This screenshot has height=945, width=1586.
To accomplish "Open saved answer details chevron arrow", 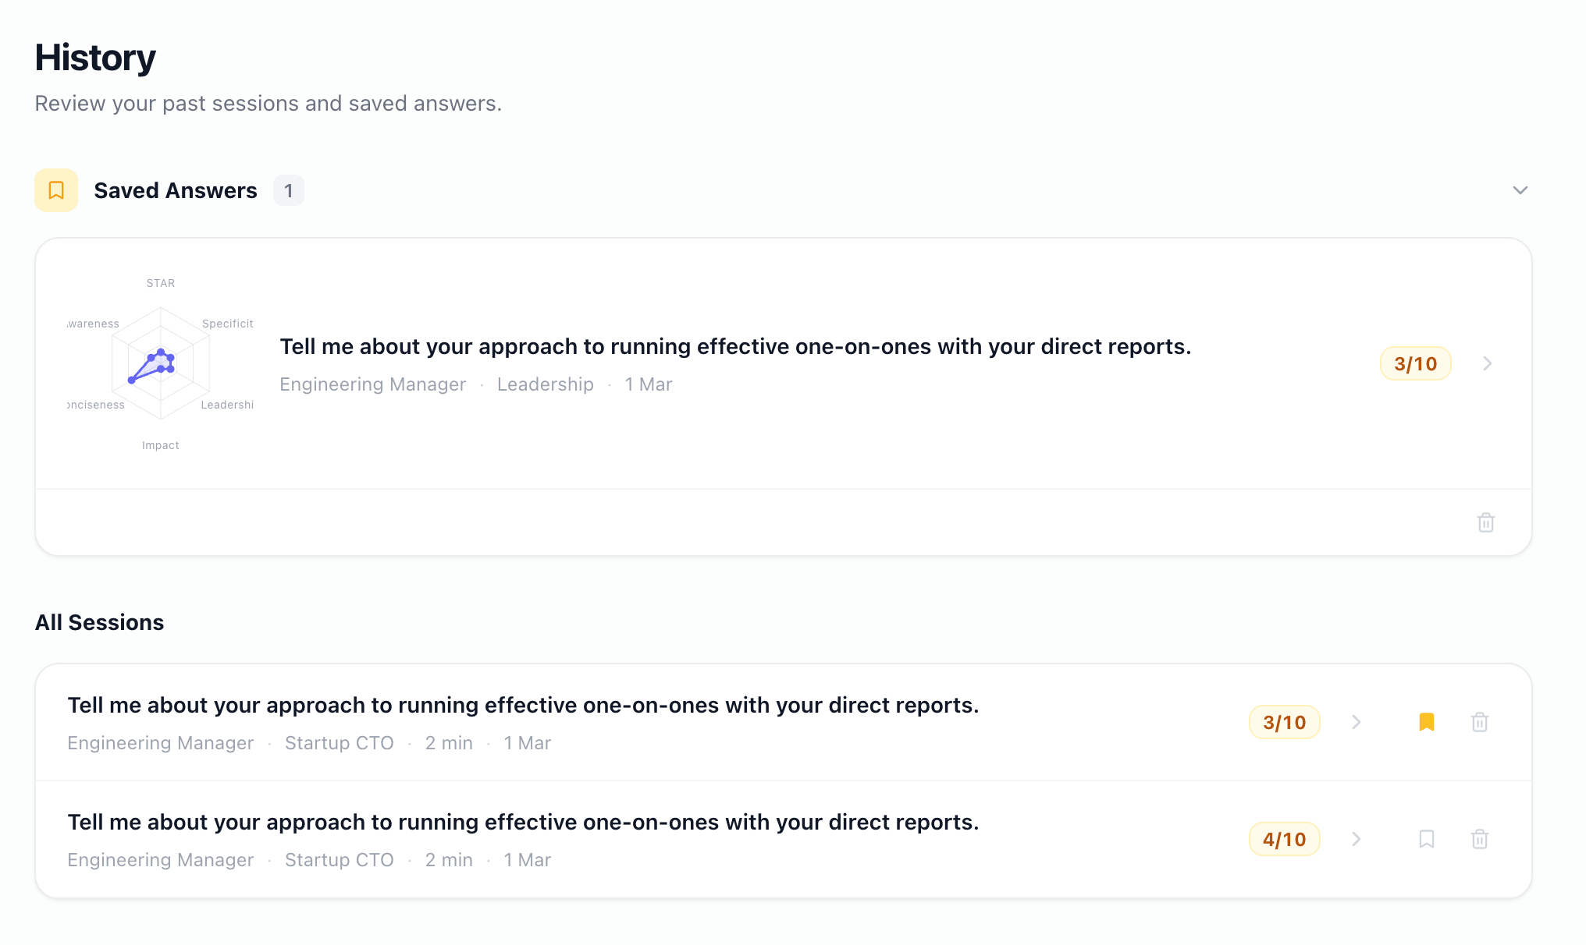I will pos(1487,363).
